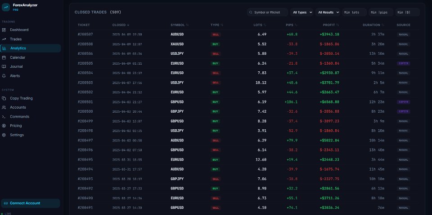The width and height of the screenshot is (432, 215).
Task: Click the Closed column sort arrow
Action: click(x=128, y=25)
